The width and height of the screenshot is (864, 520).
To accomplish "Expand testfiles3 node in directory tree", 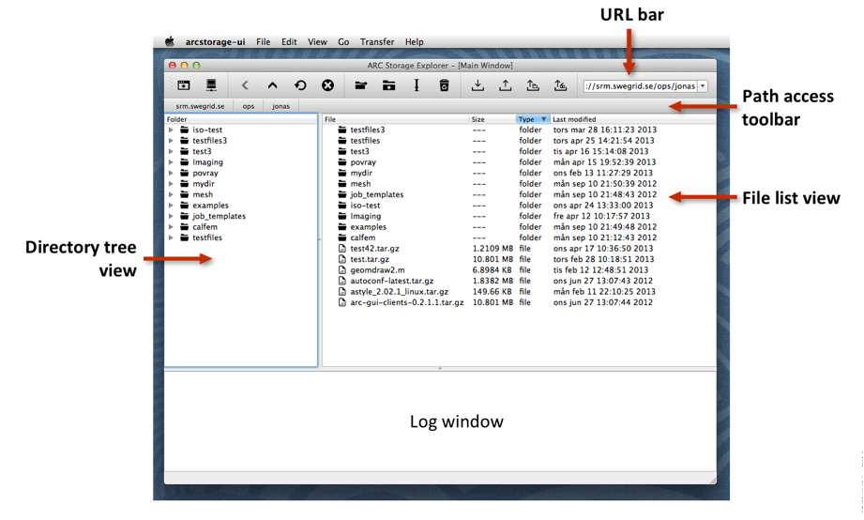I will coord(171,141).
